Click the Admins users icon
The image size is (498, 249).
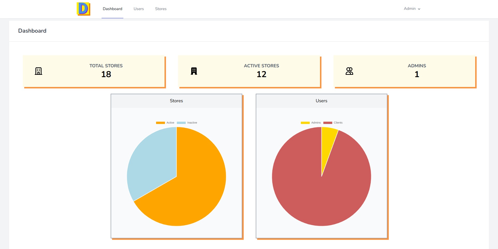click(349, 71)
